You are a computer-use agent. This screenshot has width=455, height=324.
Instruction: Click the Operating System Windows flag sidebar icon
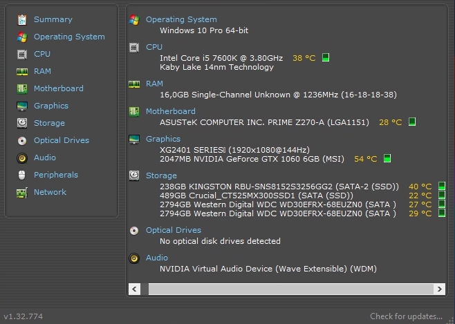[x=22, y=37]
